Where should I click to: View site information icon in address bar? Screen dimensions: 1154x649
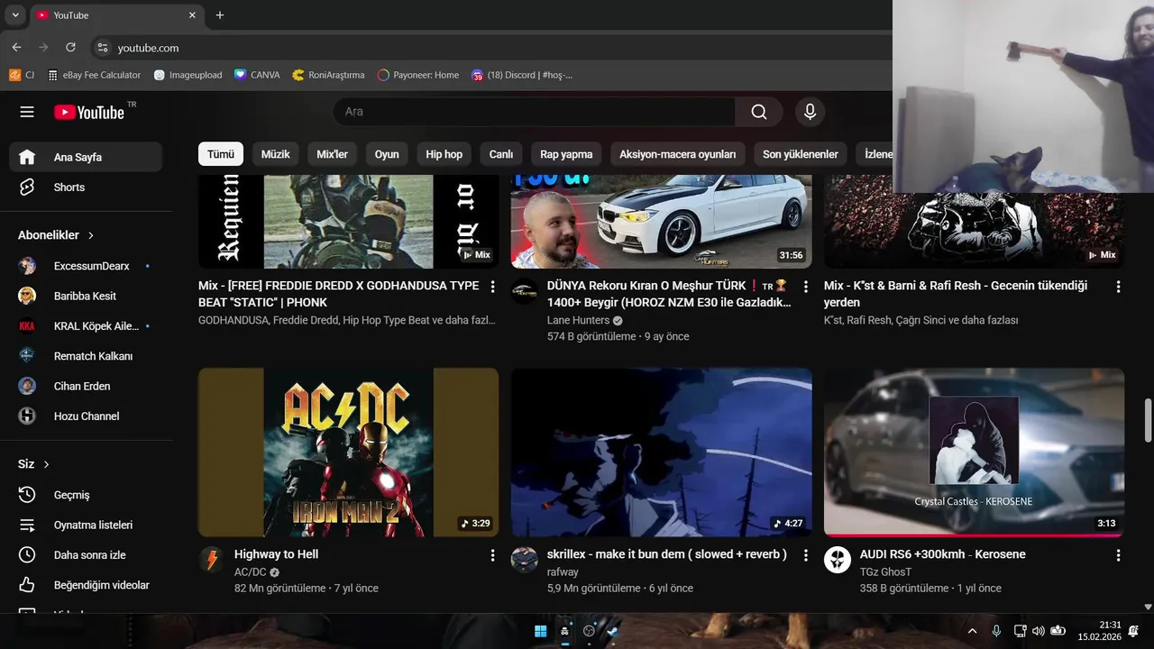(102, 48)
